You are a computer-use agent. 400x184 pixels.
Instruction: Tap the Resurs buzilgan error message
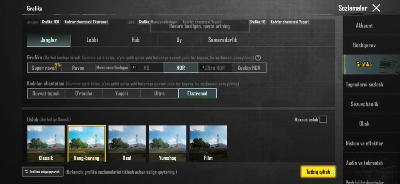coord(200,26)
